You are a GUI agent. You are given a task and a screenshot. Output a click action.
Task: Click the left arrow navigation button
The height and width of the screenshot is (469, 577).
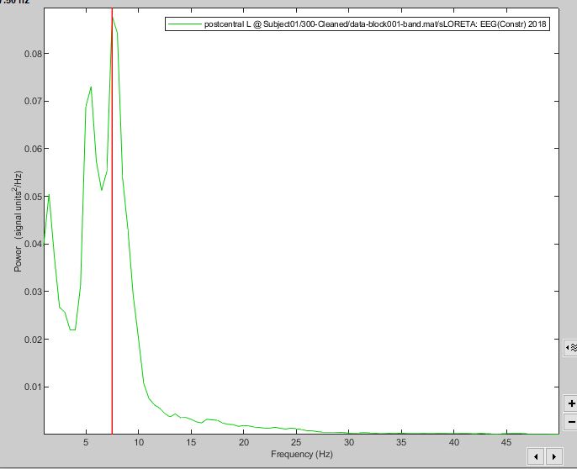click(x=536, y=456)
